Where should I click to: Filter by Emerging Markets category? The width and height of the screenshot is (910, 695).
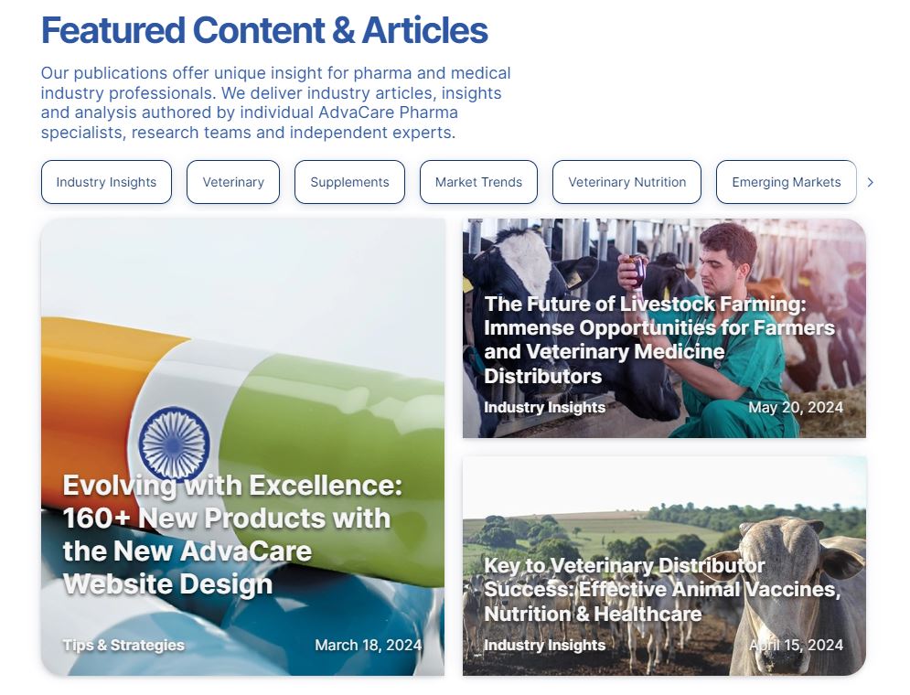click(787, 182)
